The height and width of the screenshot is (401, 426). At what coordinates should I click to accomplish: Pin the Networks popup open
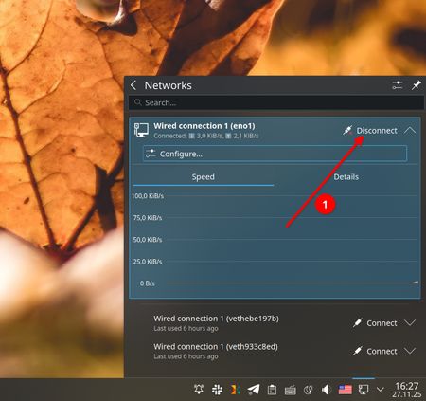point(417,85)
